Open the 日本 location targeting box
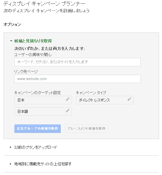The height and width of the screenshot is (175, 162). click(43, 100)
